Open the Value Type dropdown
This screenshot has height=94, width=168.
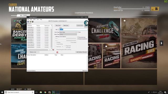point(68,34)
